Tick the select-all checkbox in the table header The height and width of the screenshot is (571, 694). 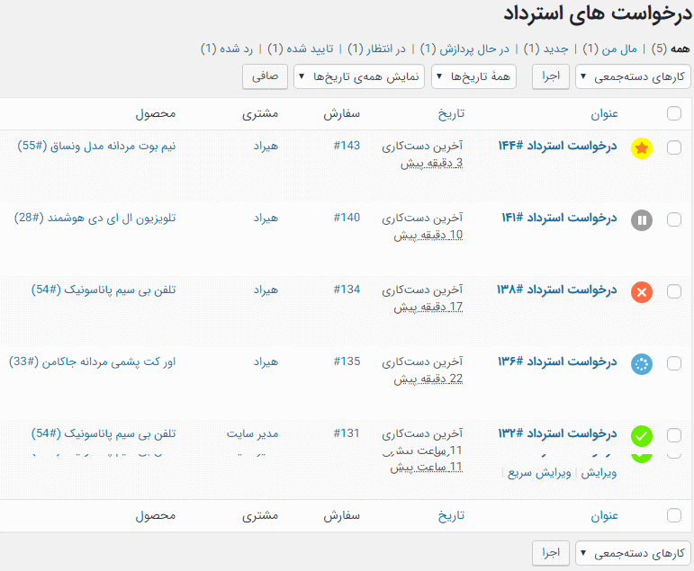coord(673,113)
